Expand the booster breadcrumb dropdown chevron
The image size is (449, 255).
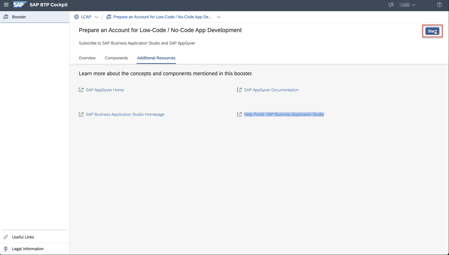219,17
